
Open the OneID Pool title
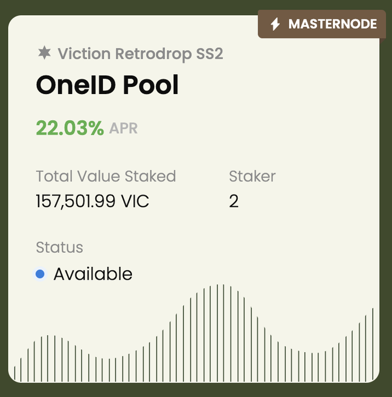click(x=107, y=86)
